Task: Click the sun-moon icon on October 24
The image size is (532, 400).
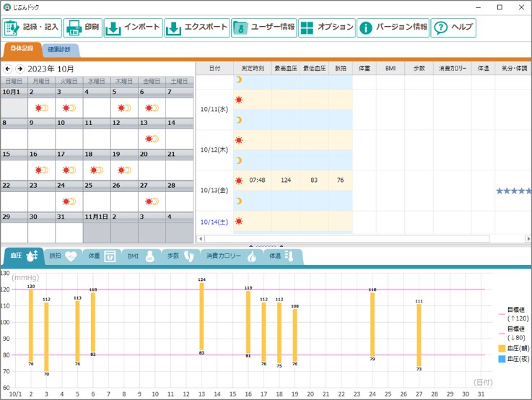Action: pyautogui.click(x=69, y=201)
